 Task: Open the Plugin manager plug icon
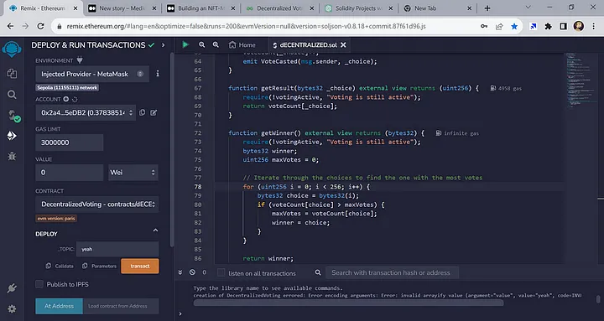(12, 288)
